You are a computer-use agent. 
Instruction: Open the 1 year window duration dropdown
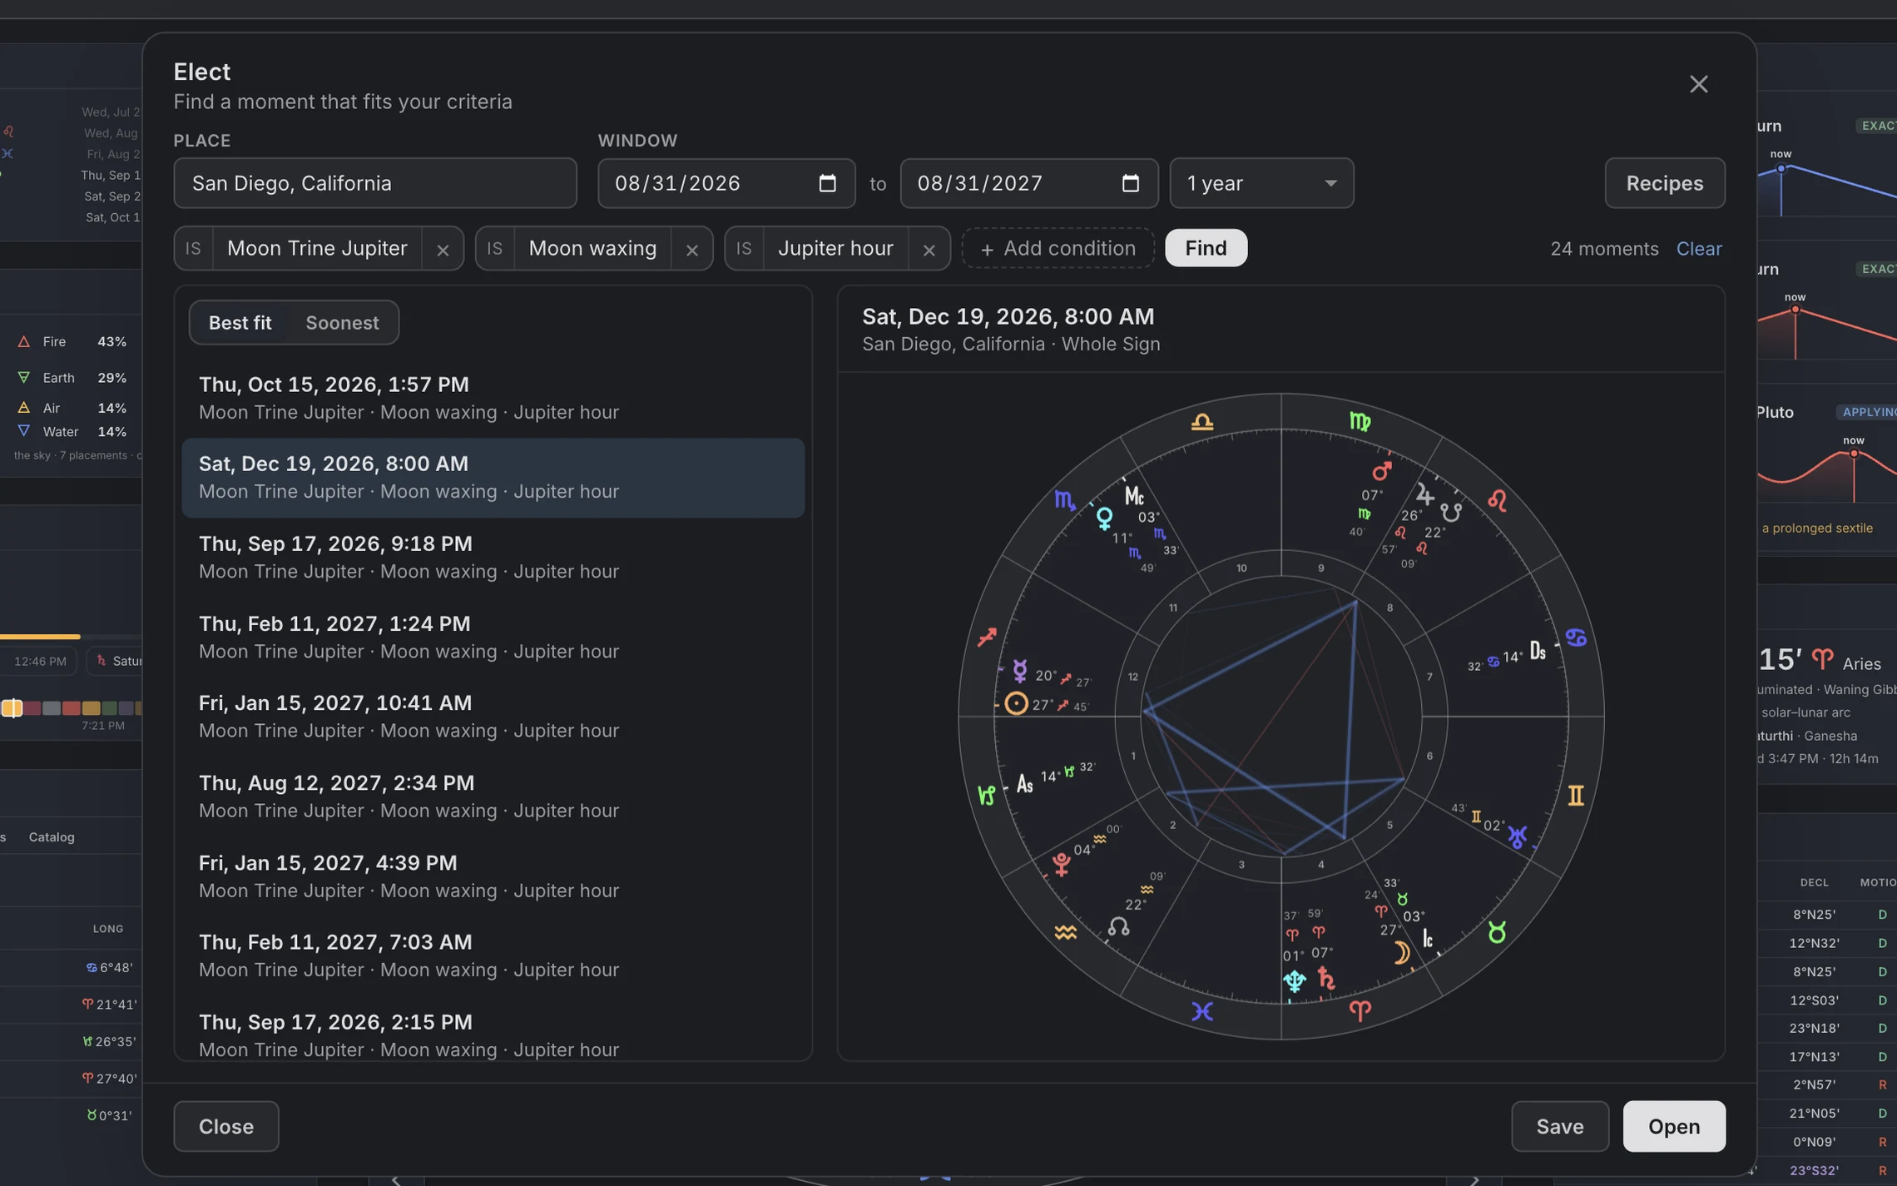point(1261,183)
